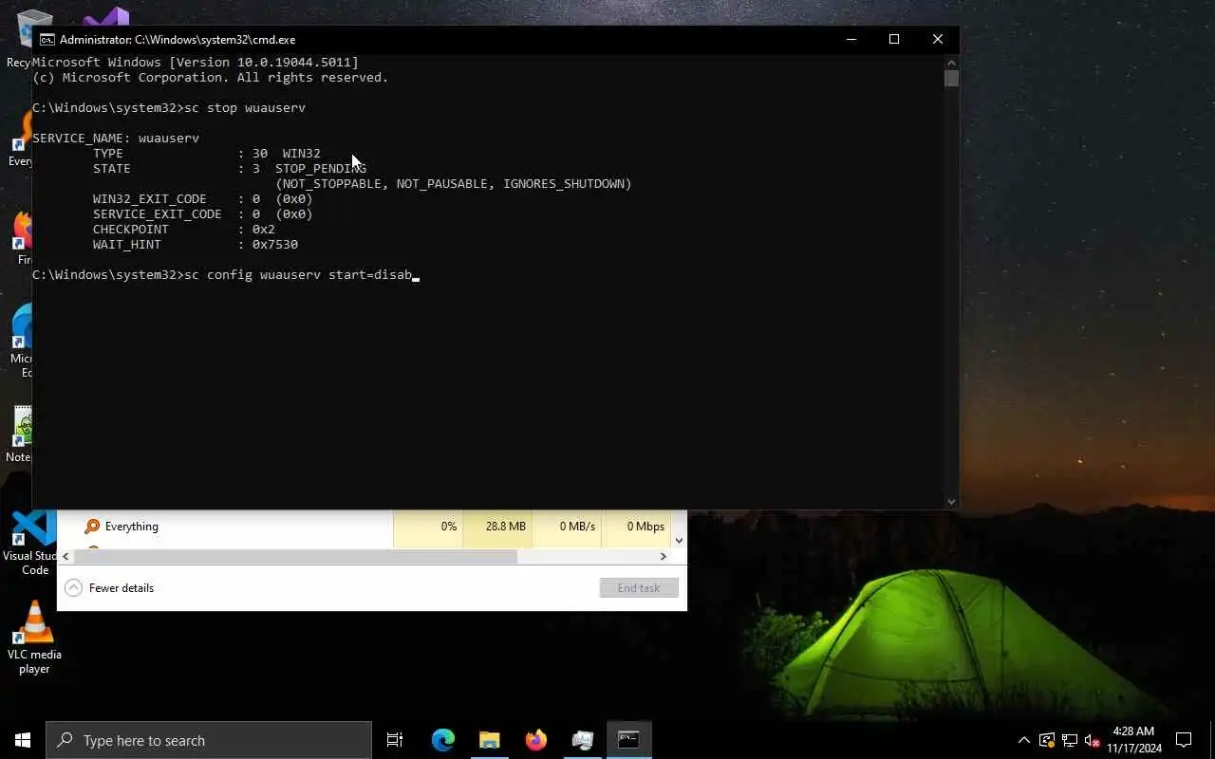Click Task Manager's horizontal scrollbar thumb
1215x759 pixels.
point(295,556)
